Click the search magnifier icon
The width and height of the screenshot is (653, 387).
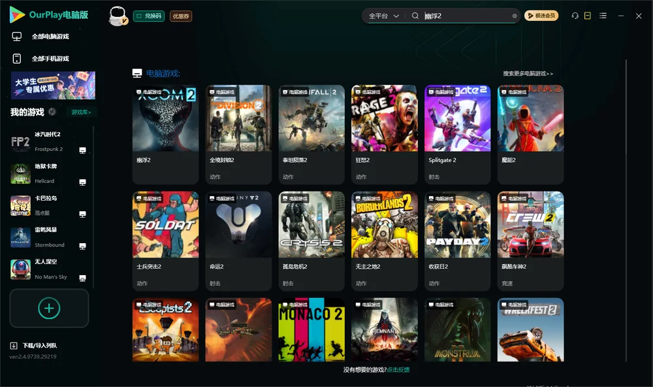click(415, 16)
